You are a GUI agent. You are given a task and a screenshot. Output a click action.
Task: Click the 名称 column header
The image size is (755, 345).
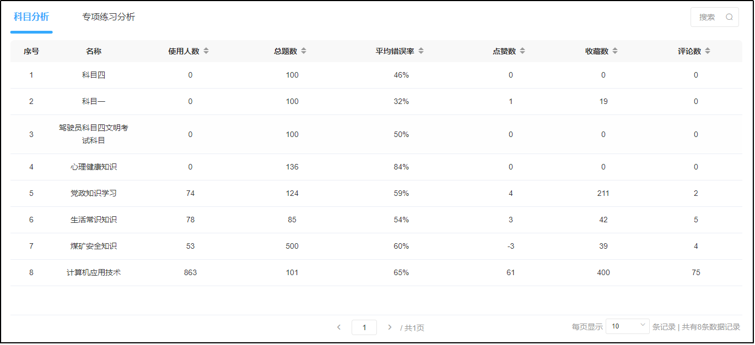[x=94, y=51]
